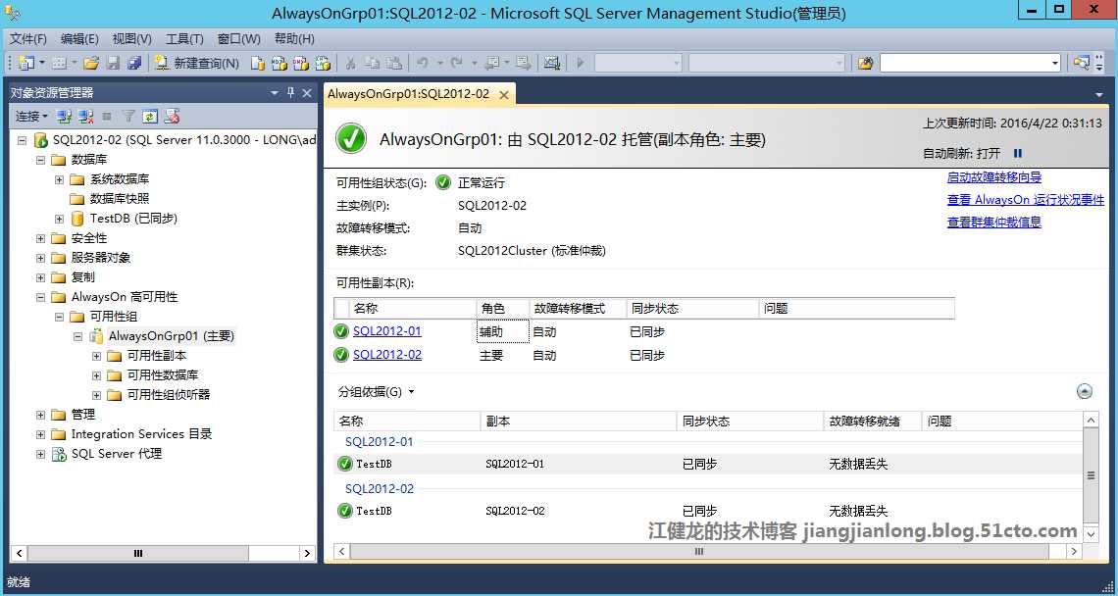Click the Copy icon in toolbar

(x=373, y=64)
